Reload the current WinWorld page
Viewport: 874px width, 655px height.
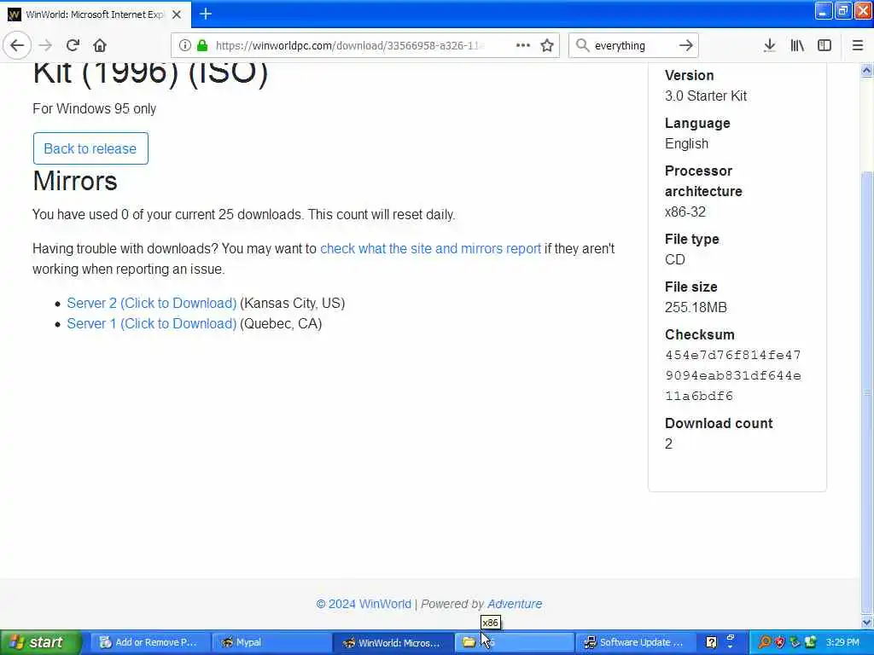73,45
